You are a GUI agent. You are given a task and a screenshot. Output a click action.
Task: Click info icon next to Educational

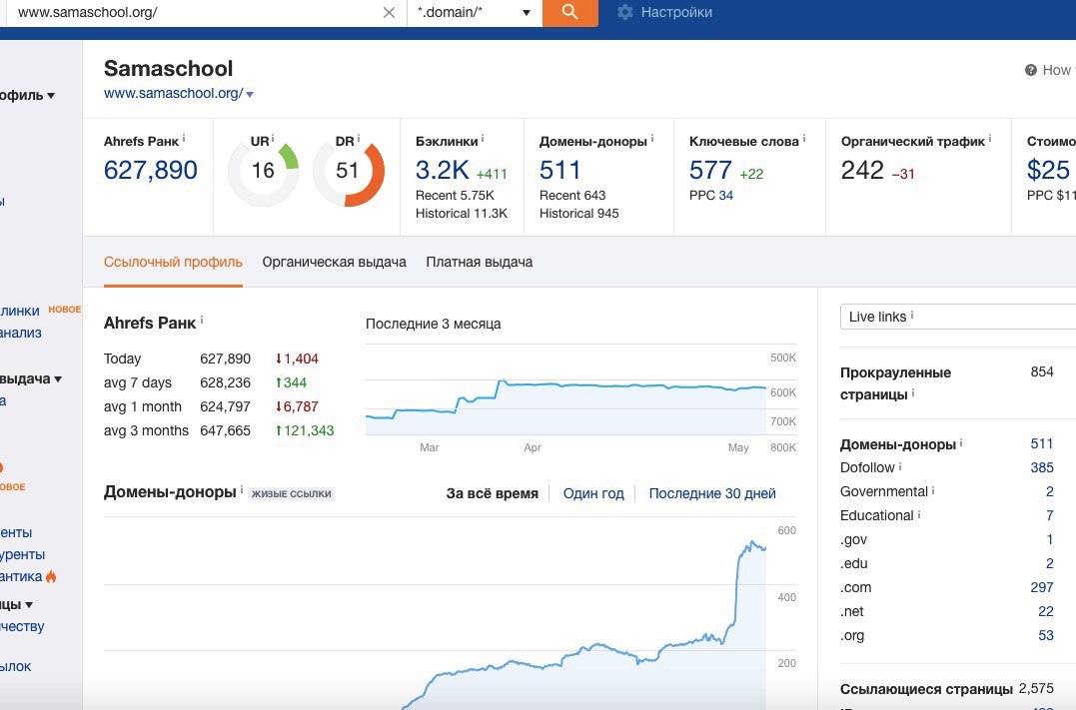pos(919,514)
